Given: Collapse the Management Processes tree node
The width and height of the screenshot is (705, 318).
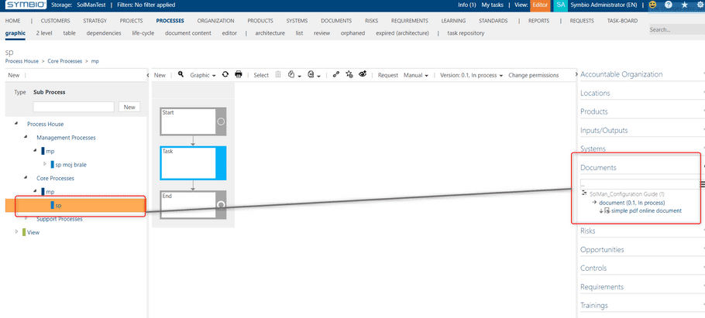Looking at the screenshot, I should [x=26, y=138].
